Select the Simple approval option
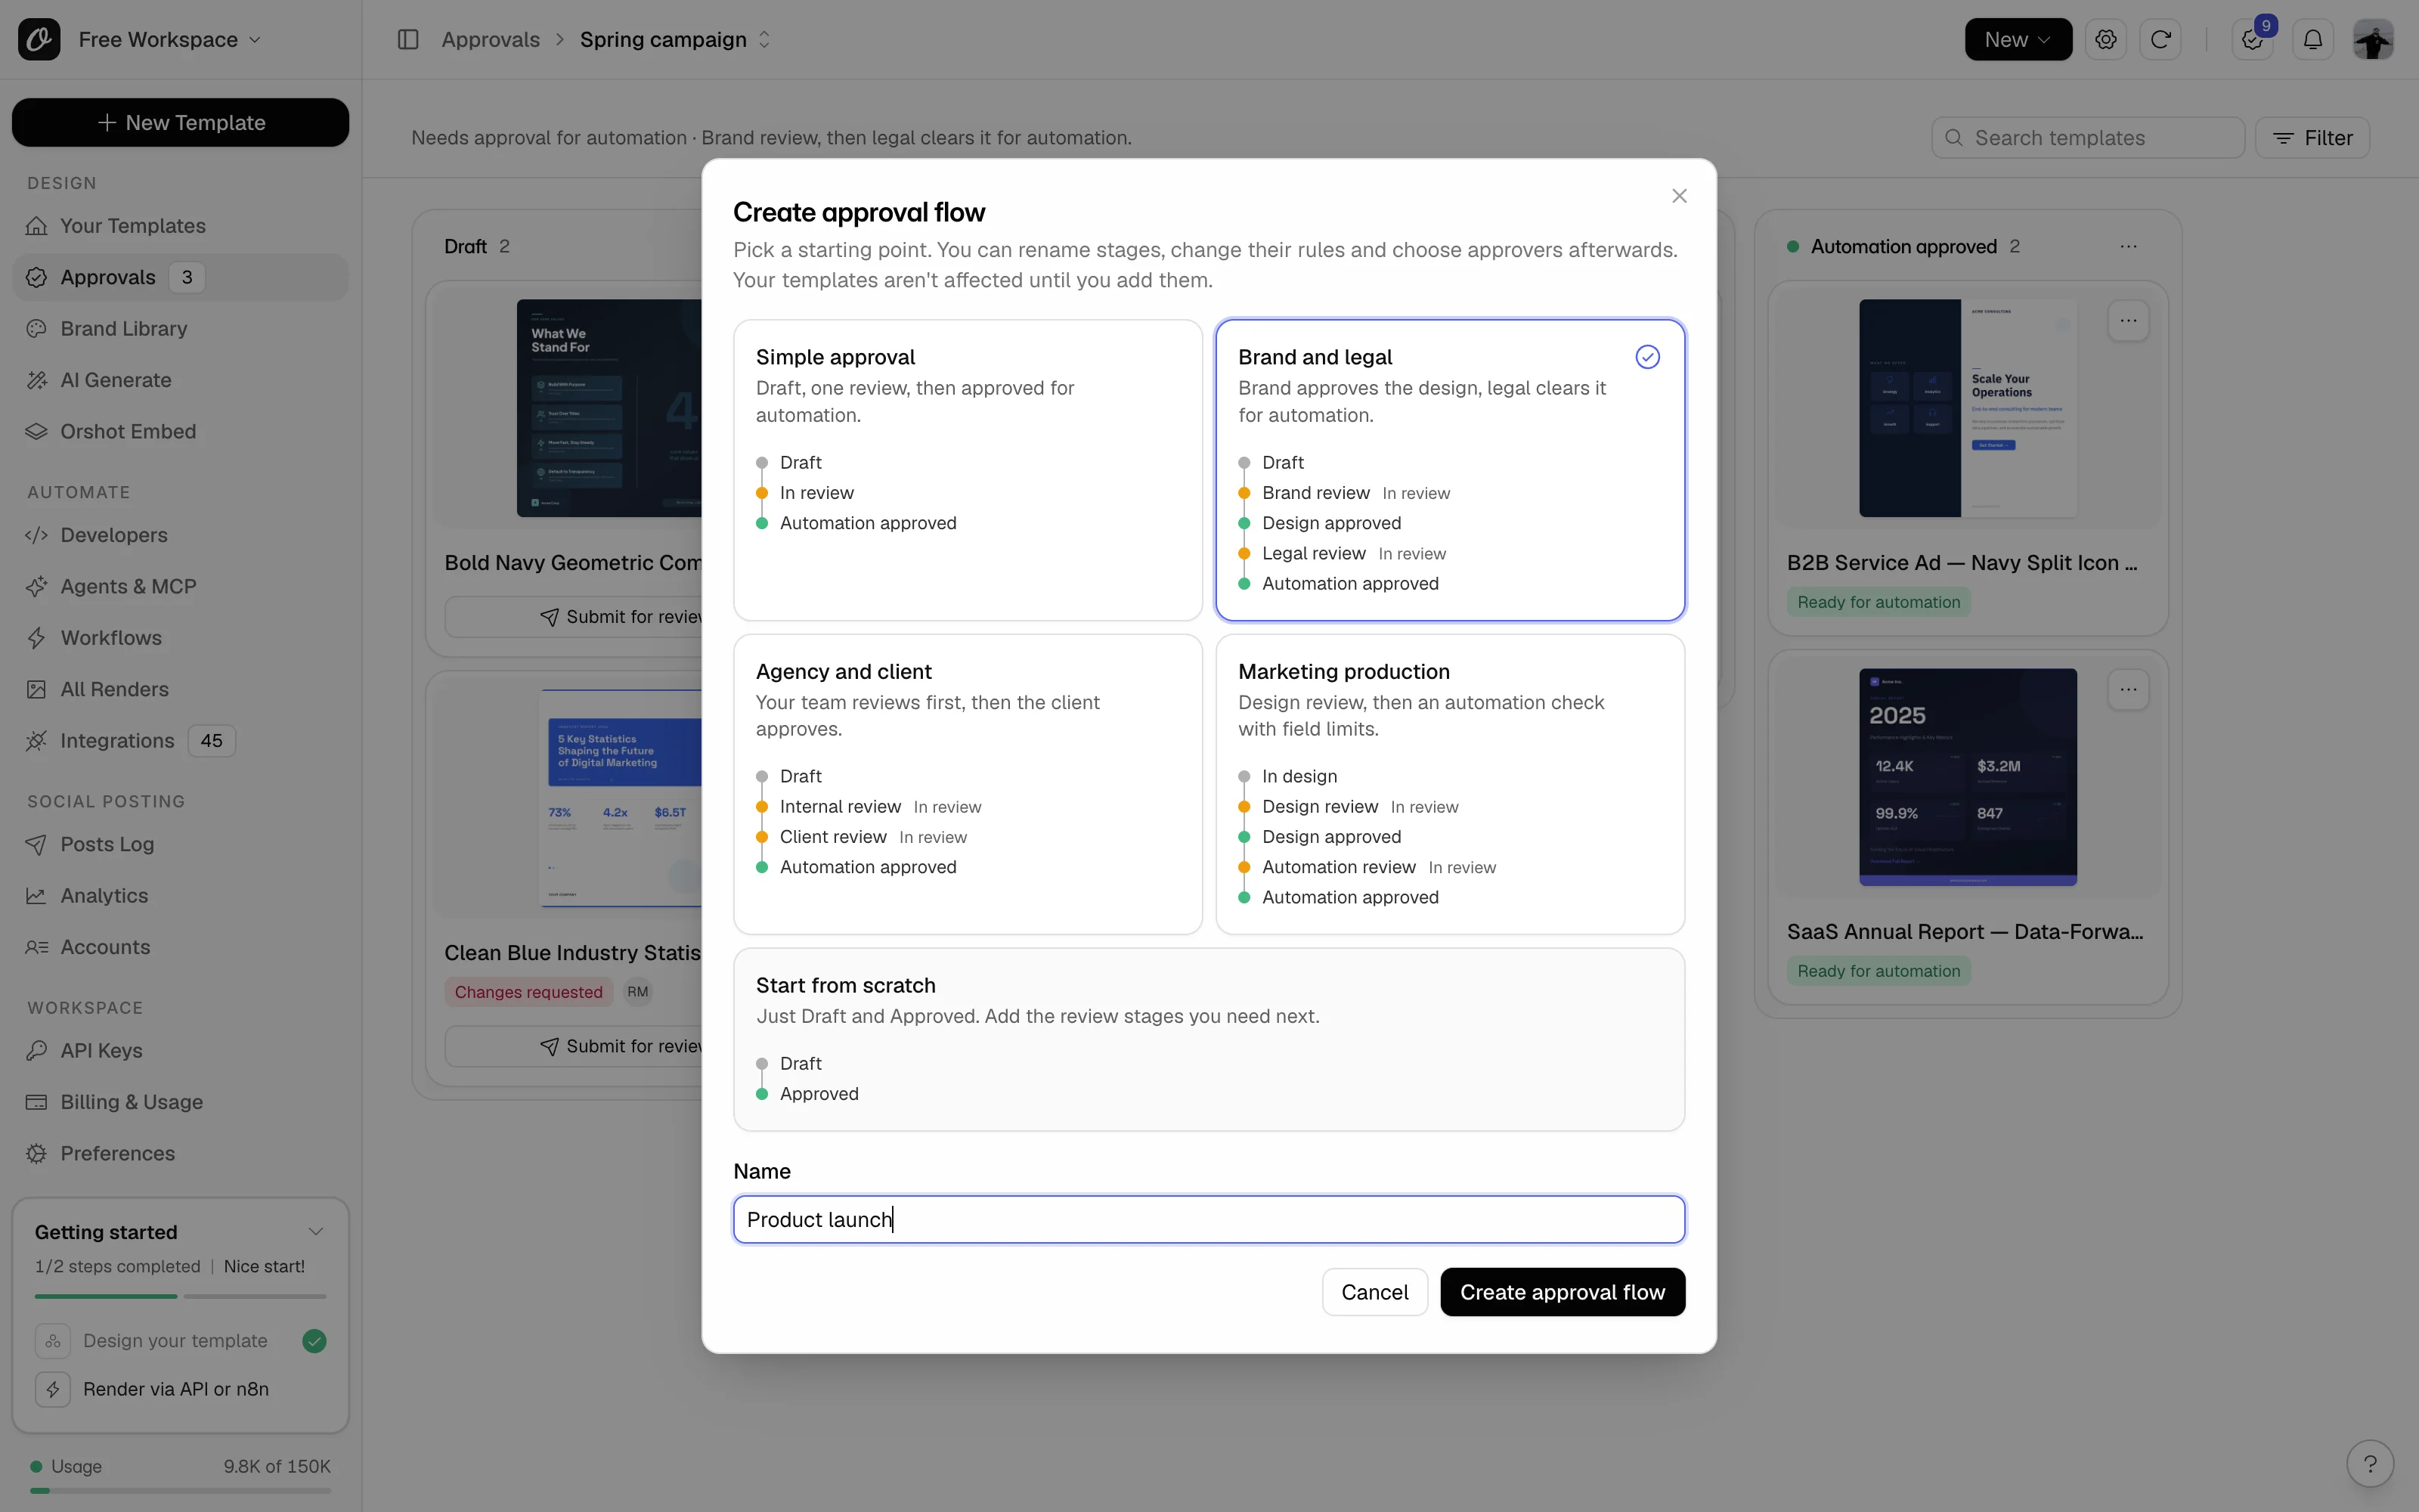2419x1512 pixels. (968, 470)
